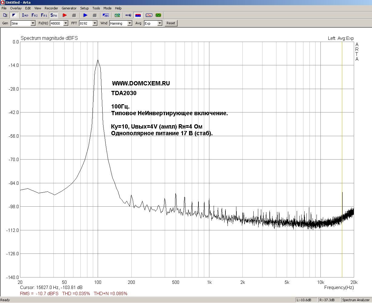Stop recording with the gray square after red play

[74, 15]
